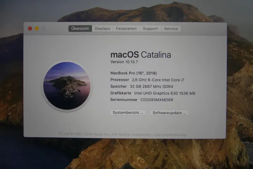Click processor text 2,6 GHz 6-Core Intel Core i7
253x169 pixels.
click(x=158, y=80)
